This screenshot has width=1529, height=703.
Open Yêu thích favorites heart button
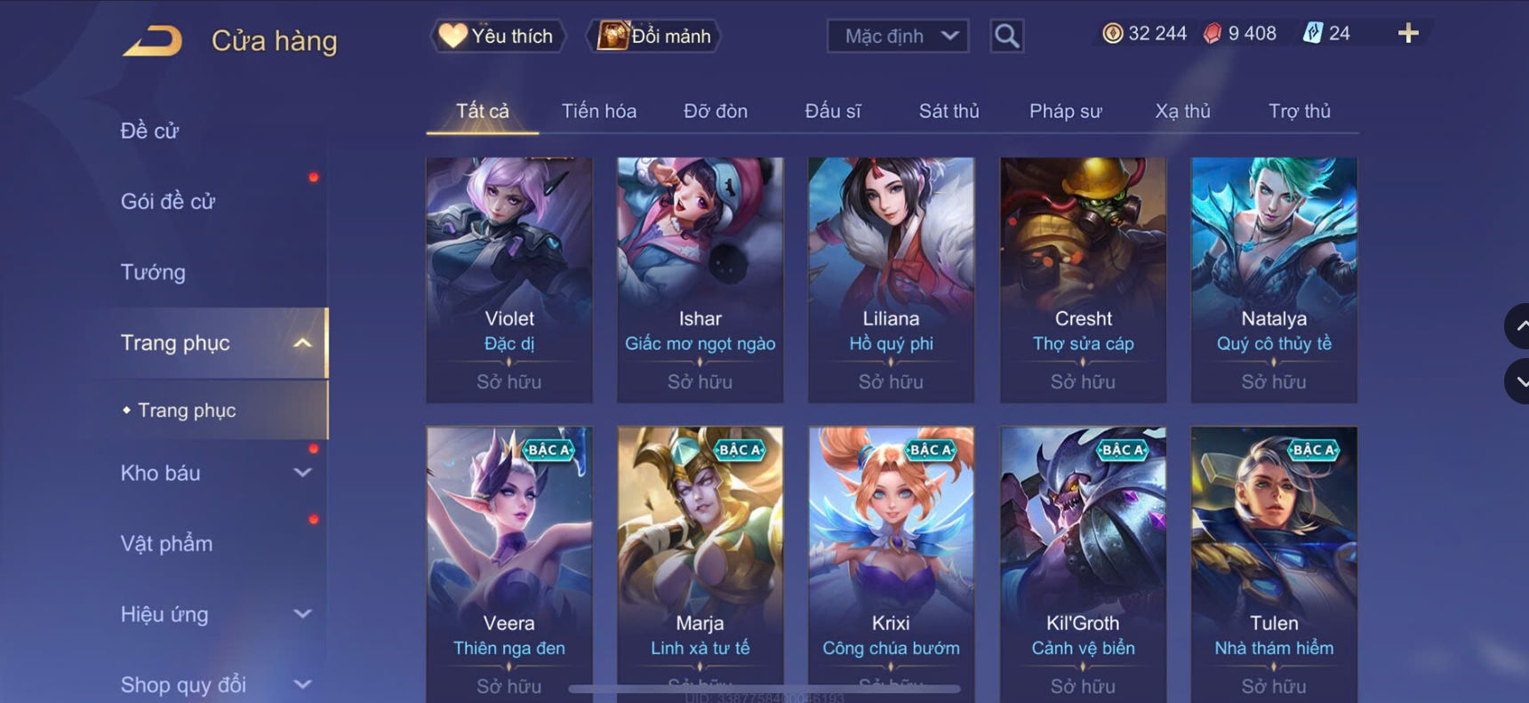[498, 36]
